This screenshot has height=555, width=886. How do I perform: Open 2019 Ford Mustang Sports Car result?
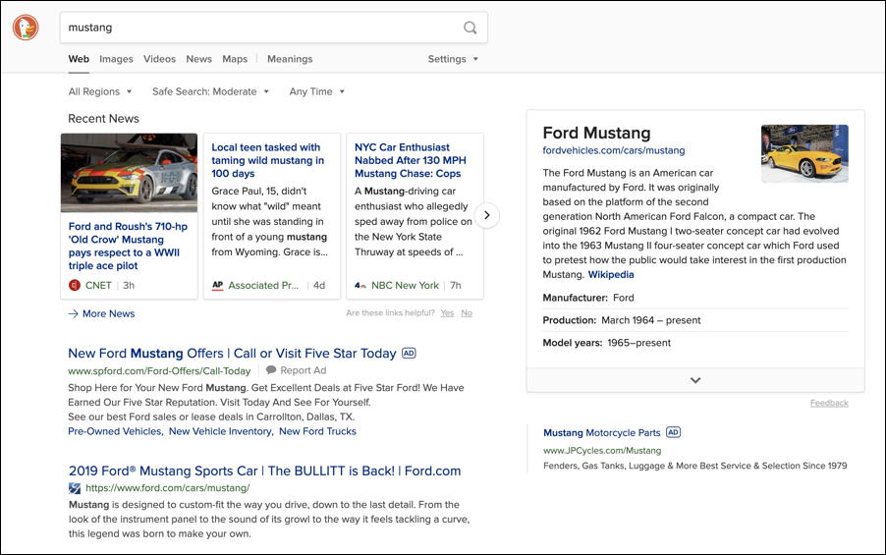264,471
